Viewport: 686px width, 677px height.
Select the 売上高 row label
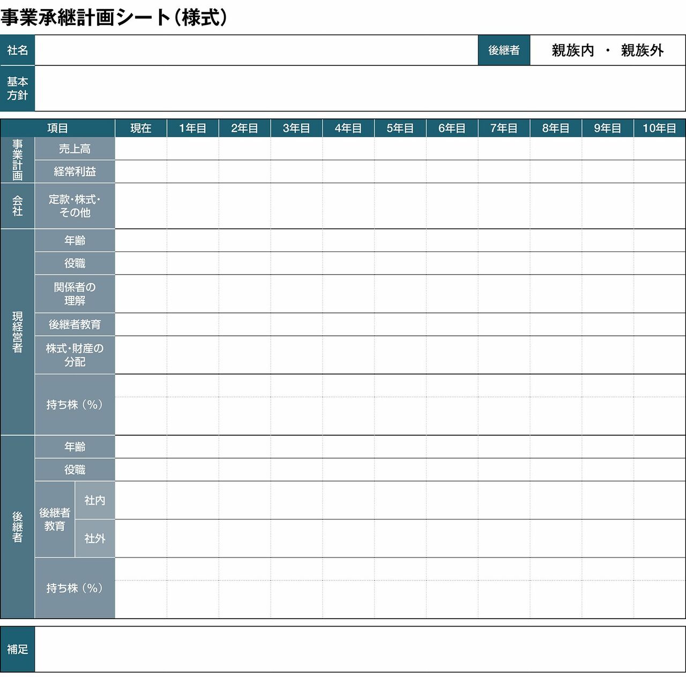click(x=74, y=148)
